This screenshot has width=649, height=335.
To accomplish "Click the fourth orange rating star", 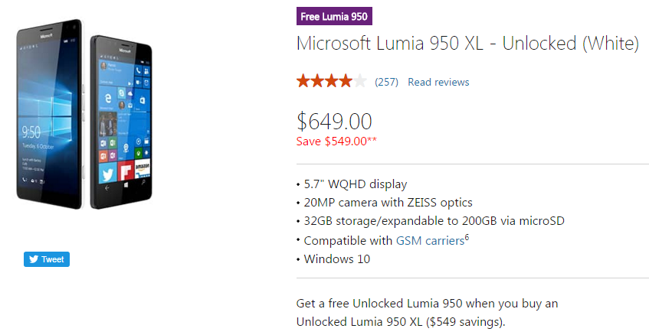I will (346, 81).
